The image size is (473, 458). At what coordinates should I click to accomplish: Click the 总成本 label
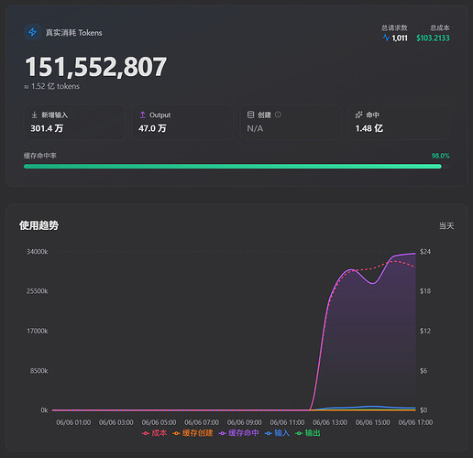[440, 27]
